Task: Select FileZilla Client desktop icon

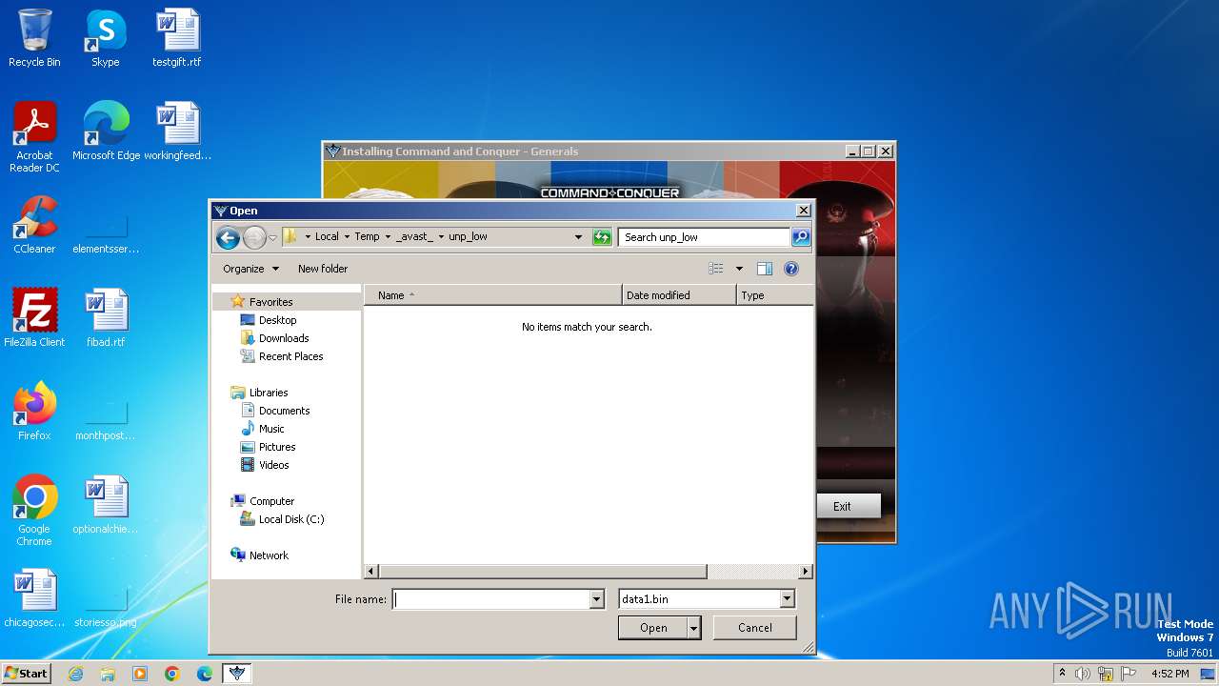Action: tap(34, 318)
